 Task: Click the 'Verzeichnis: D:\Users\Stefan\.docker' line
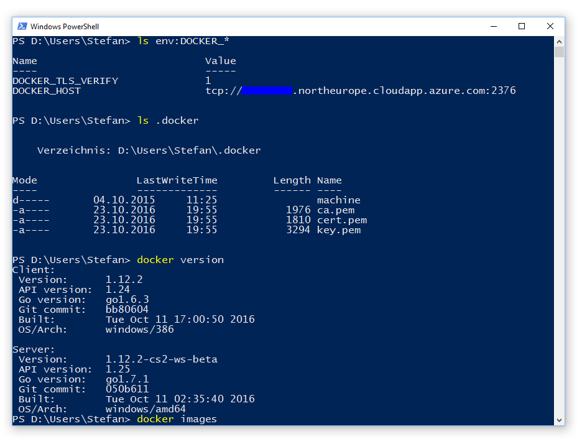click(149, 150)
